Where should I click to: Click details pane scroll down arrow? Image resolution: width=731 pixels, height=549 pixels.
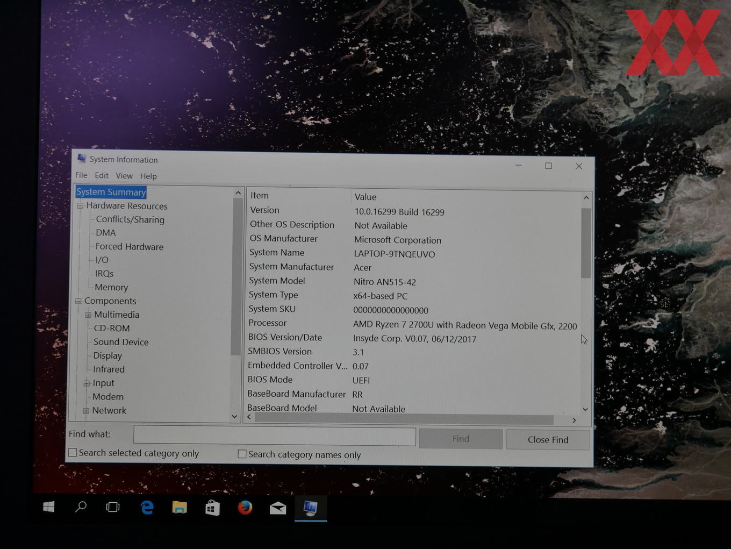pyautogui.click(x=585, y=409)
